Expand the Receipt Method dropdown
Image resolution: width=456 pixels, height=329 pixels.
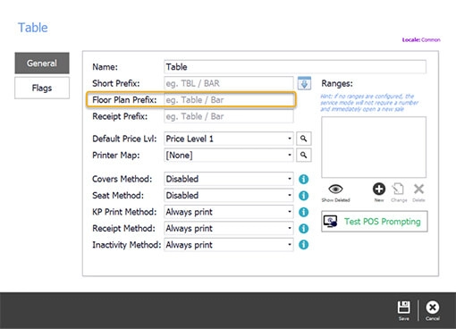click(x=229, y=228)
